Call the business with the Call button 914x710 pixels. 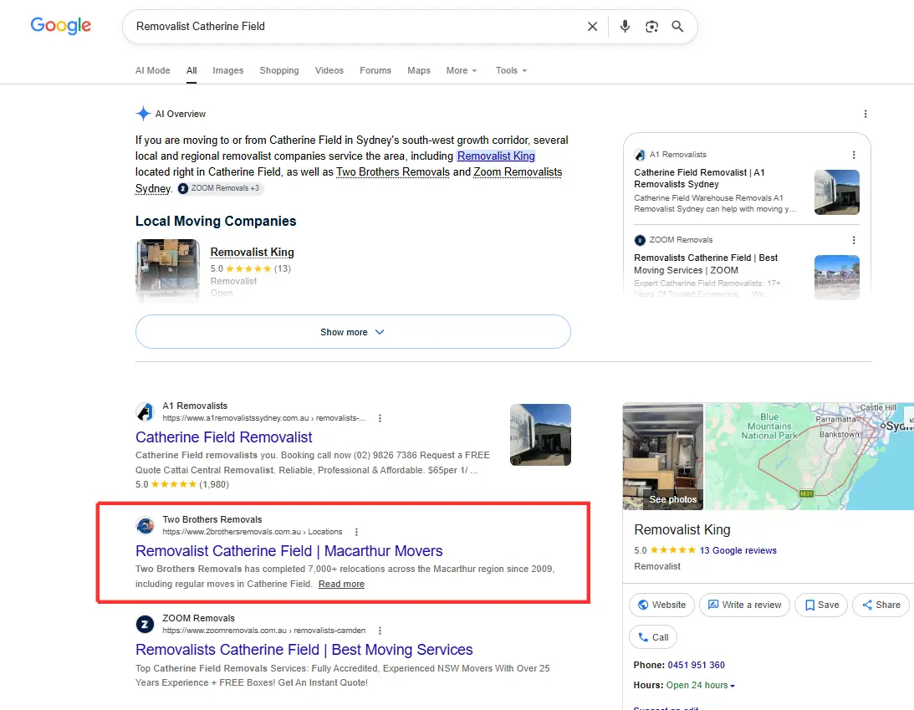point(653,637)
